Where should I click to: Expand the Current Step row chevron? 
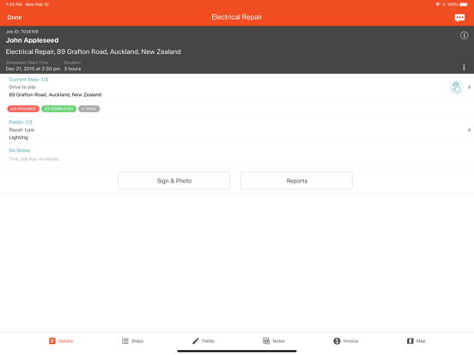(469, 87)
